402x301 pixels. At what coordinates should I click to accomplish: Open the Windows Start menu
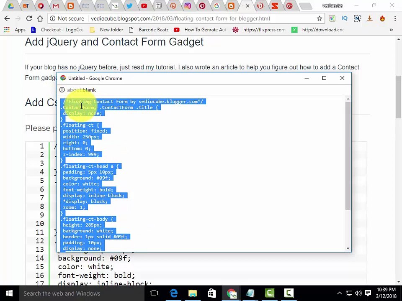click(x=9, y=293)
